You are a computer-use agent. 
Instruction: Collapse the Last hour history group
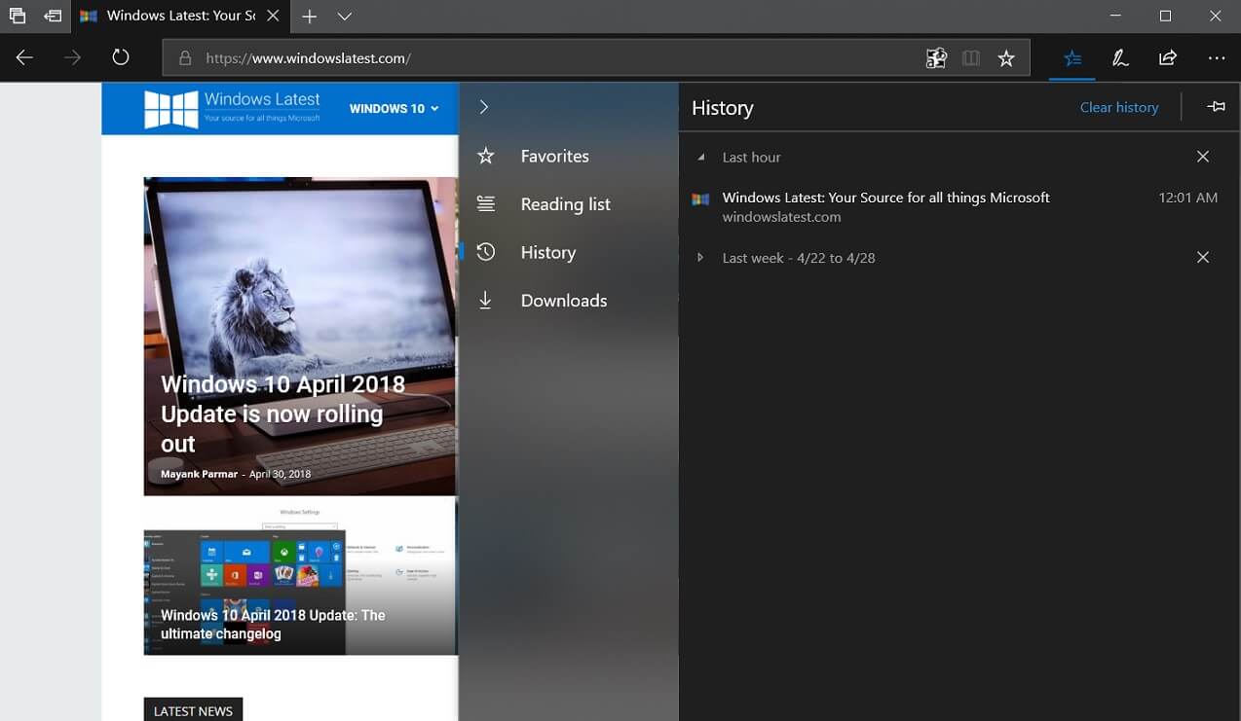pos(700,158)
